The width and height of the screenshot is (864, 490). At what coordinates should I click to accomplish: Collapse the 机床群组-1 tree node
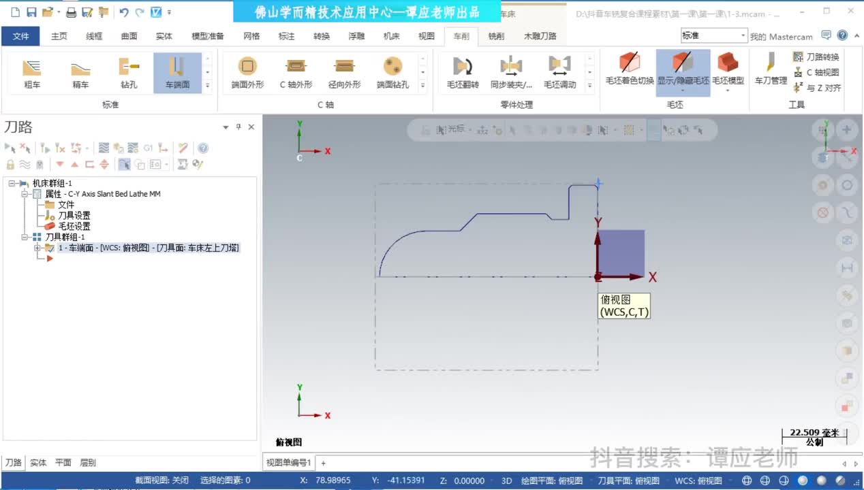coord(12,183)
